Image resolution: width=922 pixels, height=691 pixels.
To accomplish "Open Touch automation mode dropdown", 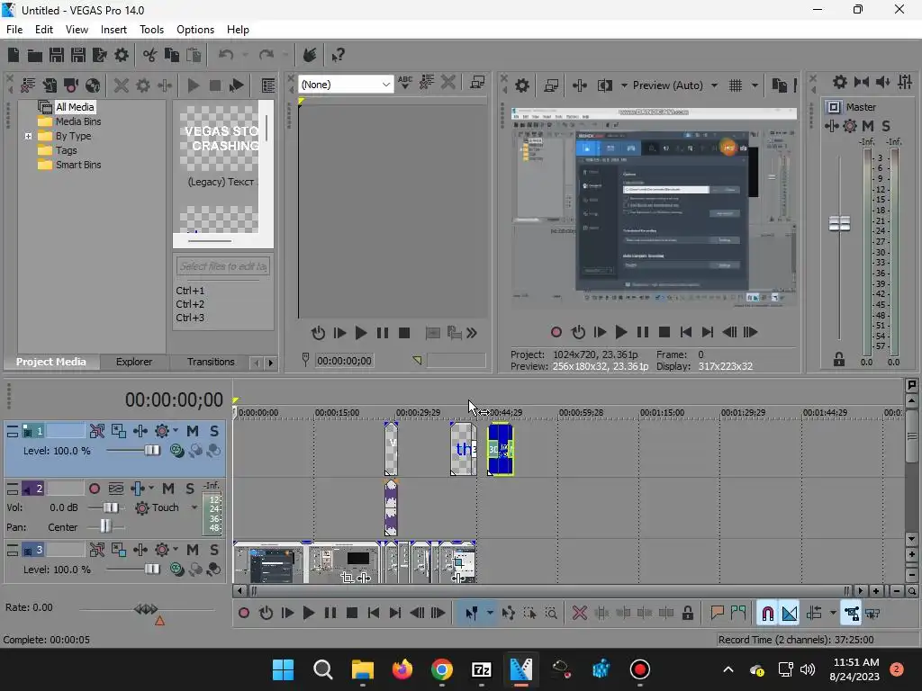I will (194, 507).
